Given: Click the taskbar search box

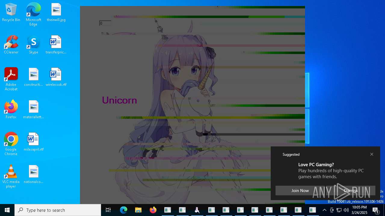Looking at the screenshot, I should point(58,210).
